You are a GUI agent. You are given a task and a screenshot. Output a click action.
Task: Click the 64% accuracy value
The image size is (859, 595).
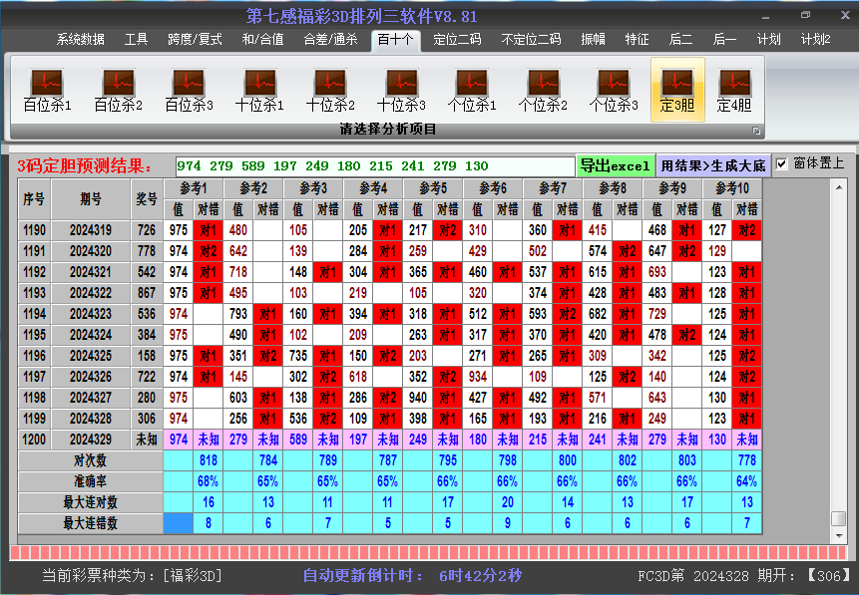pos(746,481)
